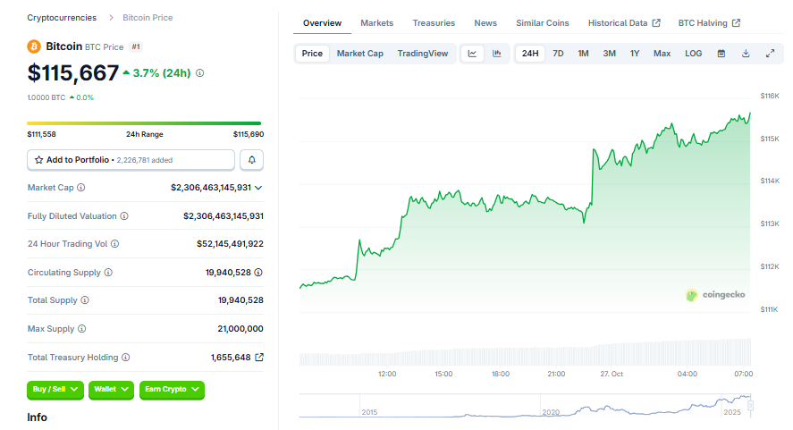This screenshot has height=430, width=793.
Task: Click Add to Portfolio button
Action: tap(131, 160)
